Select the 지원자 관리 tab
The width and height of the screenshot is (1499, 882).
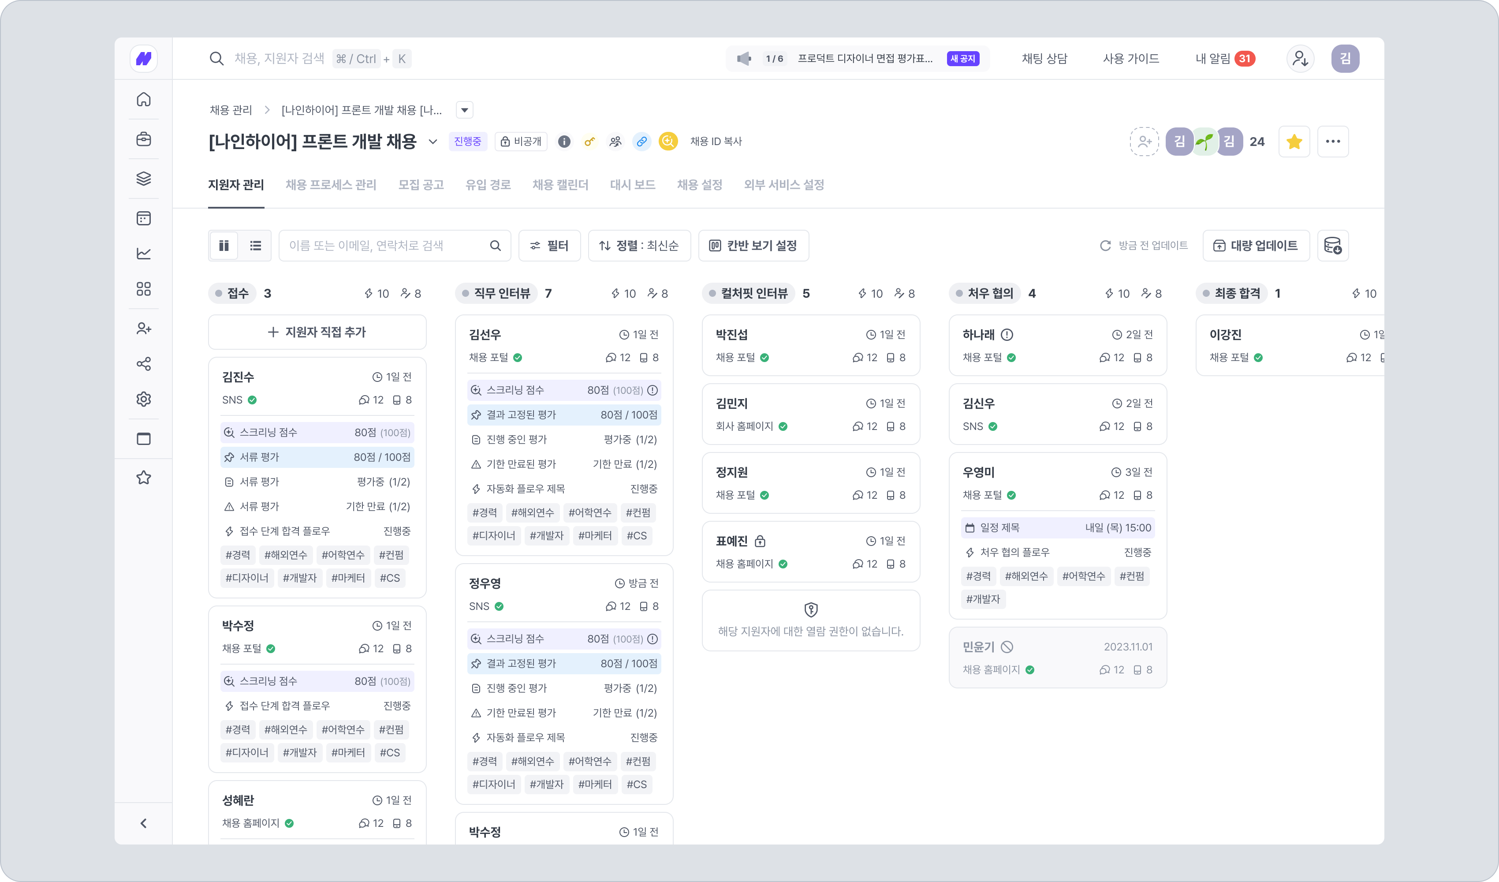click(x=235, y=185)
